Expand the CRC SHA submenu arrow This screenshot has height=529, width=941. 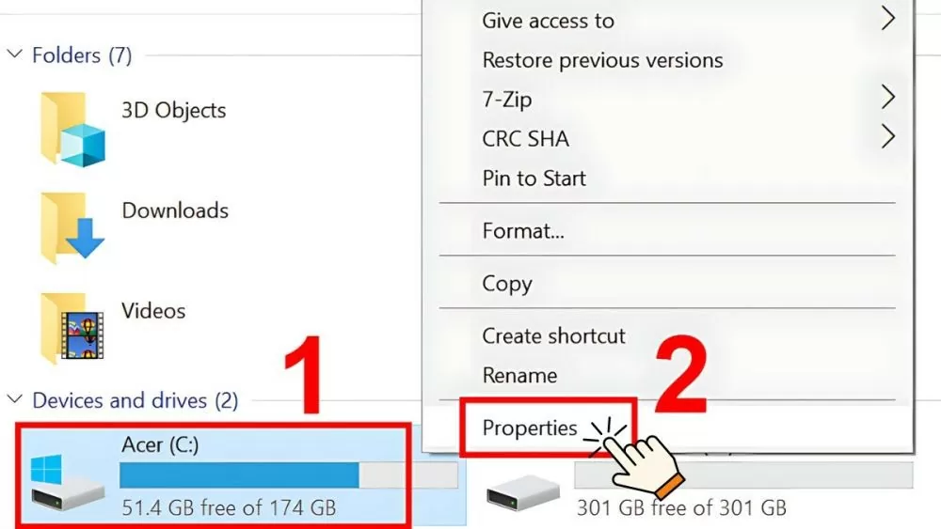coord(886,138)
